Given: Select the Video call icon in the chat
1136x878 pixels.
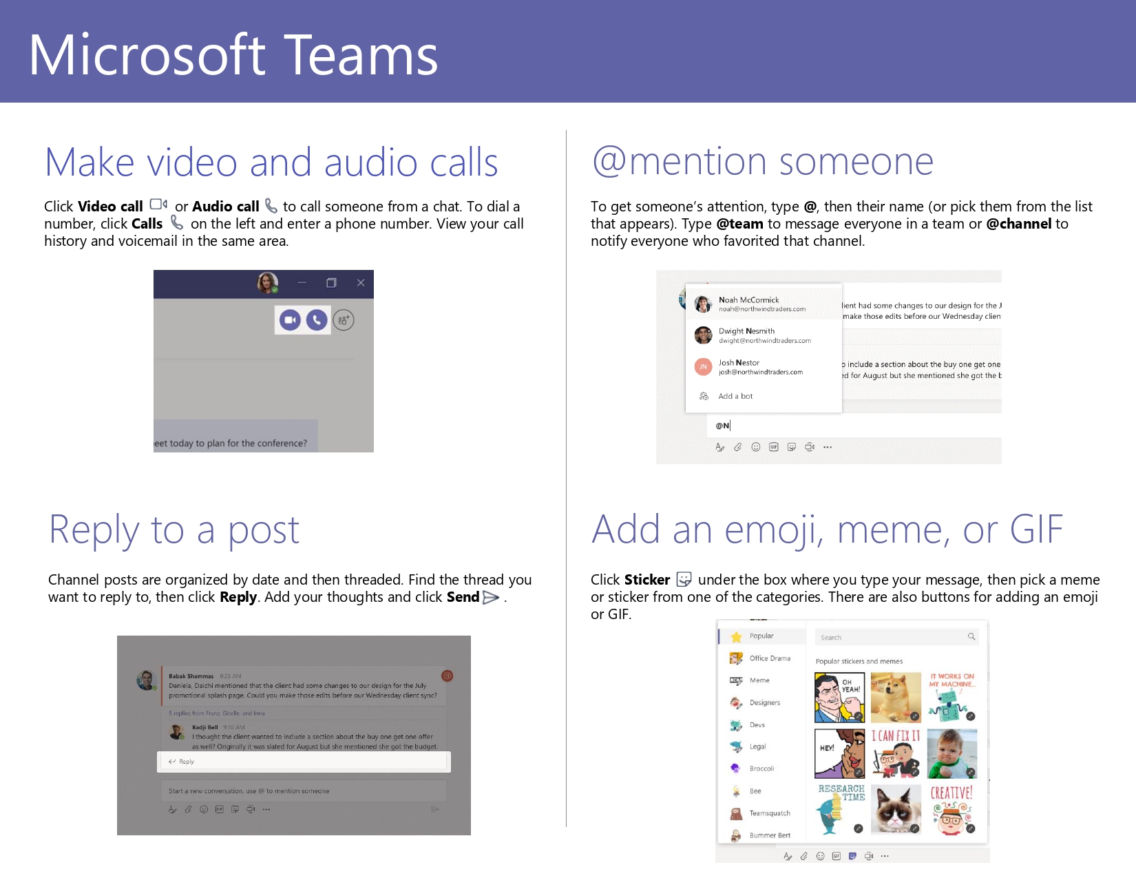Looking at the screenshot, I should 290,320.
